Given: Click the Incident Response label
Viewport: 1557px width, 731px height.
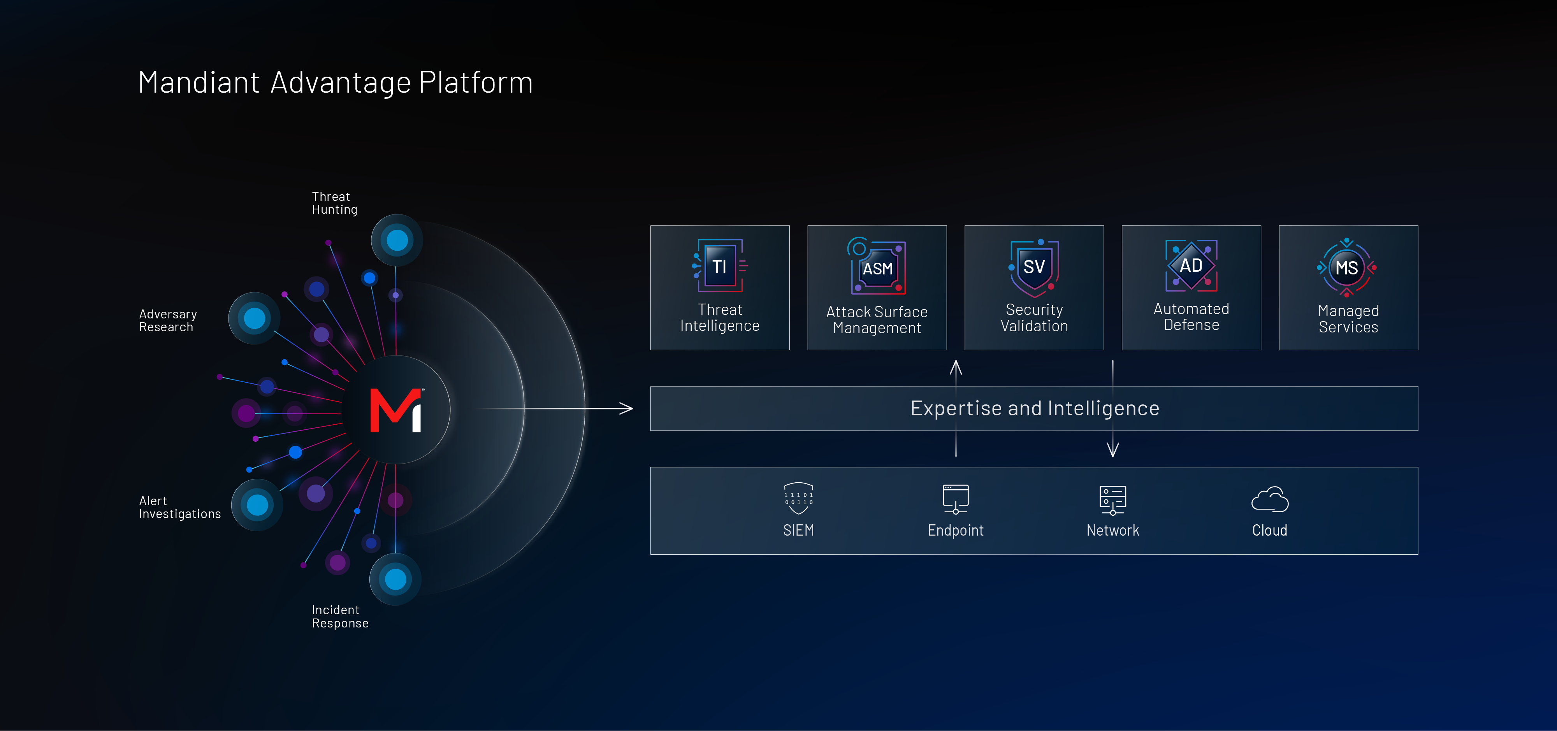Looking at the screenshot, I should click(x=340, y=617).
